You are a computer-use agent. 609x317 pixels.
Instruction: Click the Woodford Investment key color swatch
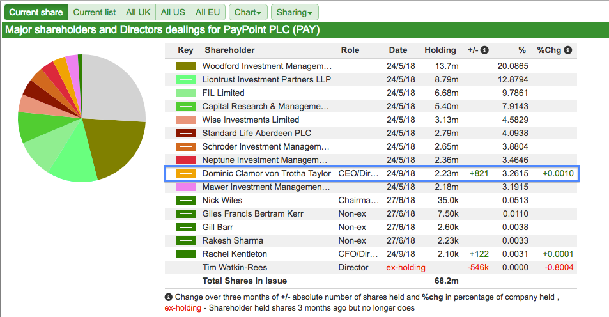pyautogui.click(x=186, y=66)
